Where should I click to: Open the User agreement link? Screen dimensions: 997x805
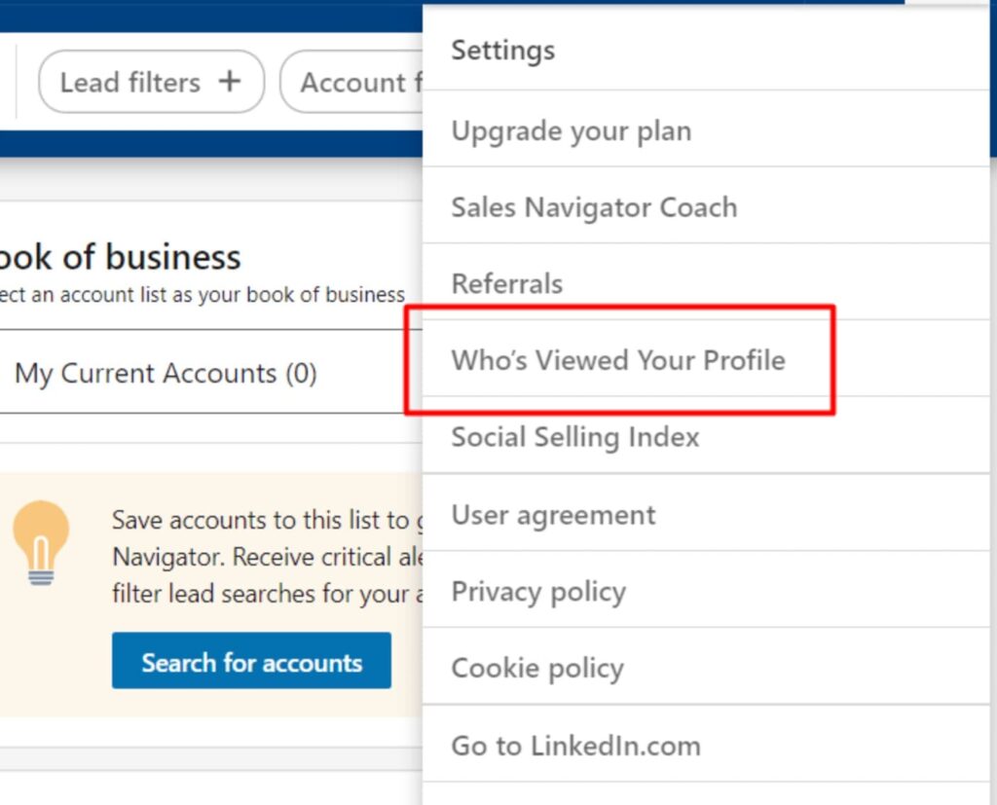click(x=554, y=515)
